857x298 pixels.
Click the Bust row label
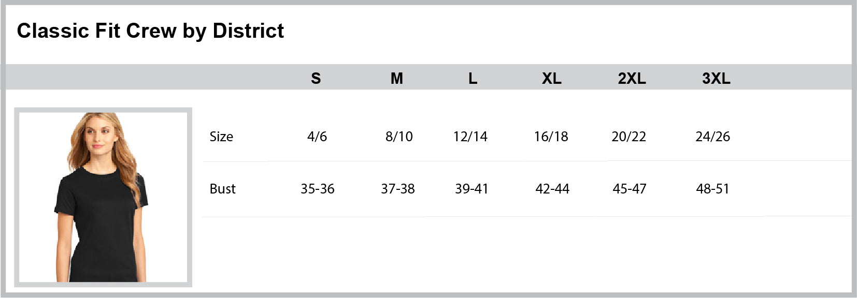[x=222, y=189]
